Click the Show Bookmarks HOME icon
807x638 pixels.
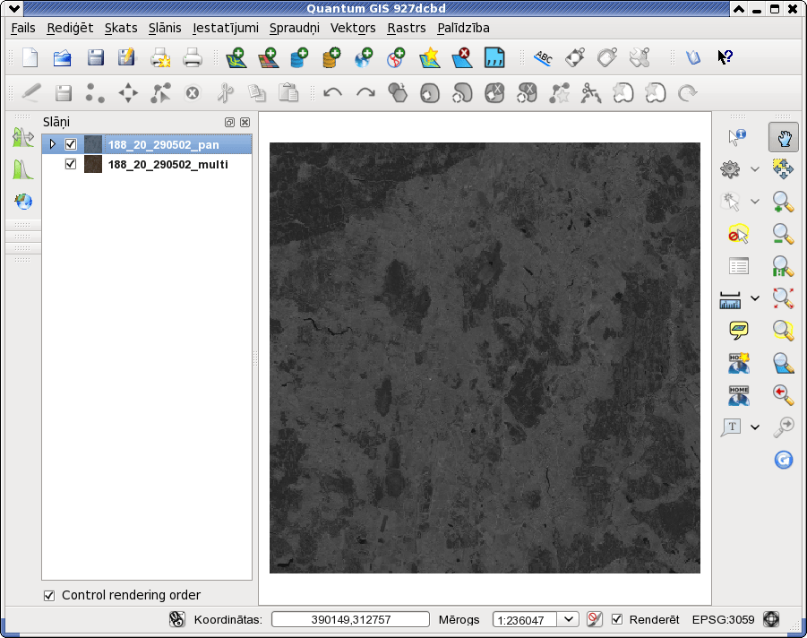click(x=739, y=395)
